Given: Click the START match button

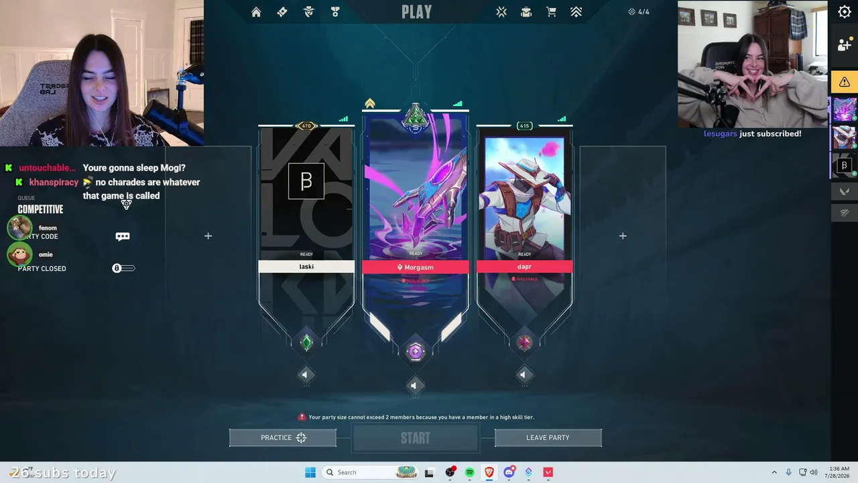Looking at the screenshot, I should (416, 438).
